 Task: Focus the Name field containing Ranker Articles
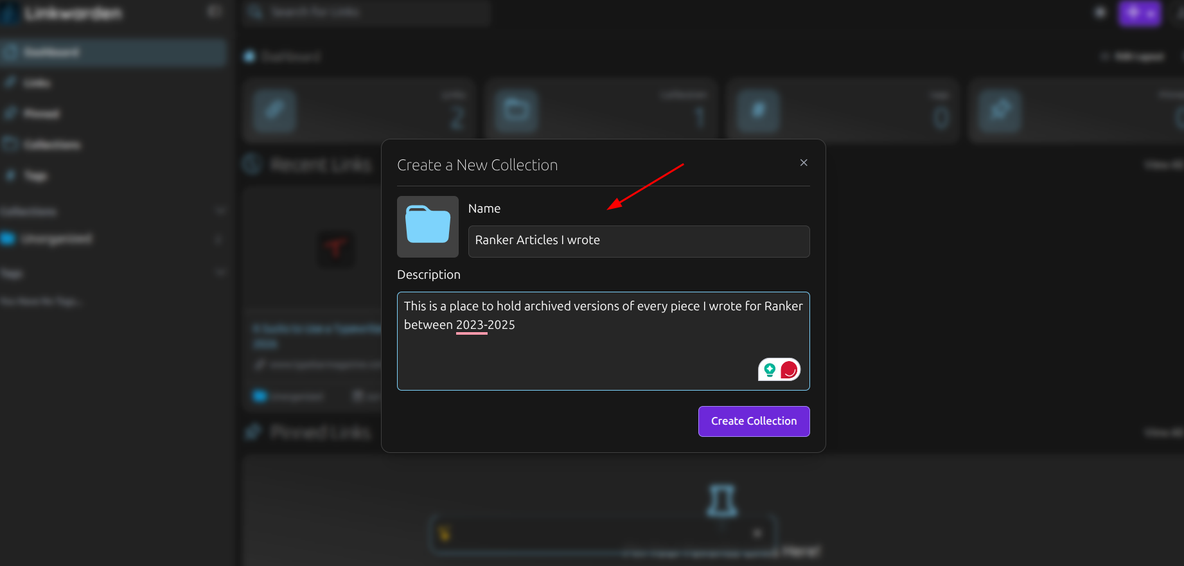click(x=639, y=241)
